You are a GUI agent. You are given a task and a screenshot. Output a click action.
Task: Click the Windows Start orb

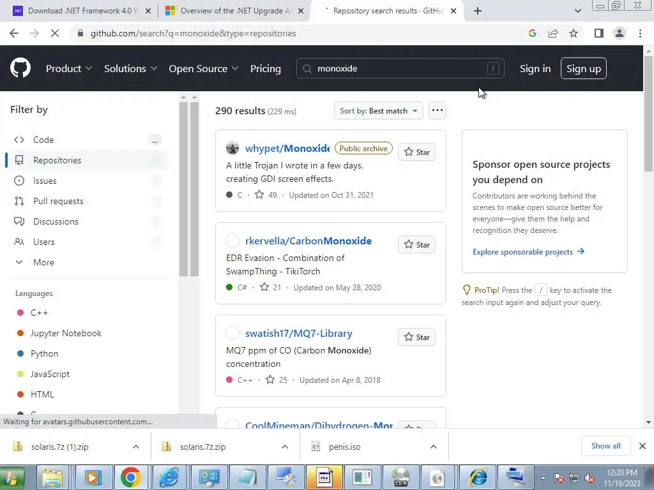point(11,477)
